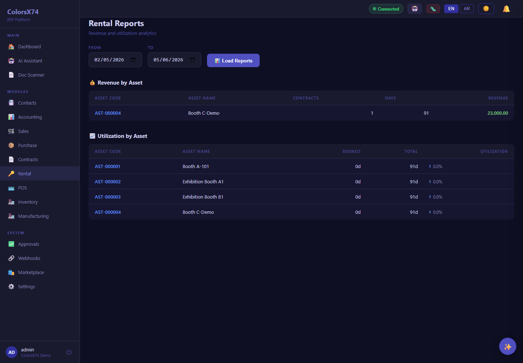This screenshot has height=363, width=523.
Task: Select the Rental key icon
Action: point(11,174)
